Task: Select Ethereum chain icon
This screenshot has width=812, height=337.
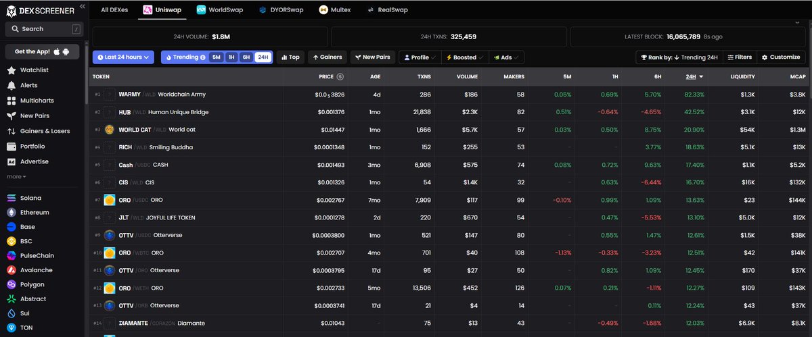Action: click(x=12, y=212)
